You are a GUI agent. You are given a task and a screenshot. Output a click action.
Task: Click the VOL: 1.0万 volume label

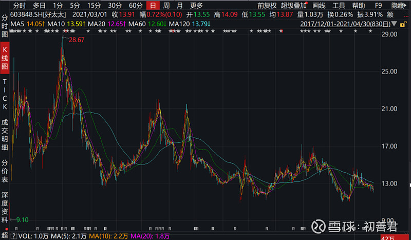pyautogui.click(x=33, y=236)
